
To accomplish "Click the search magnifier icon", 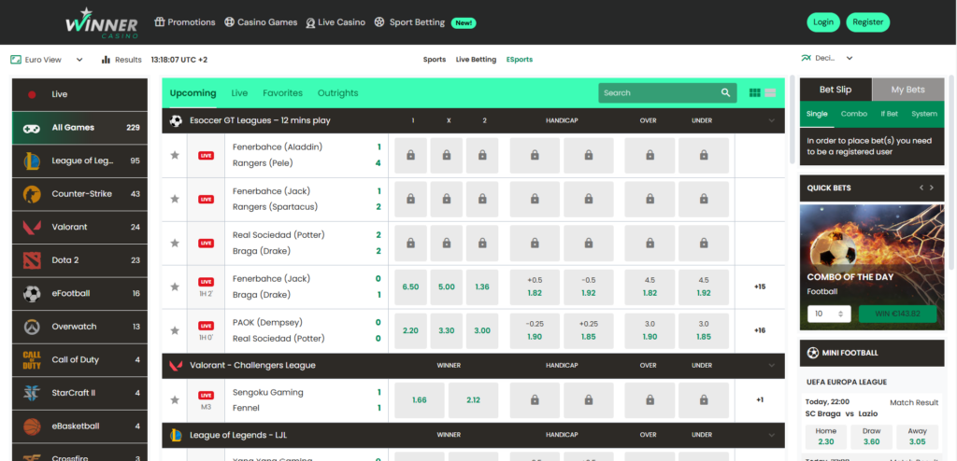I will [725, 93].
